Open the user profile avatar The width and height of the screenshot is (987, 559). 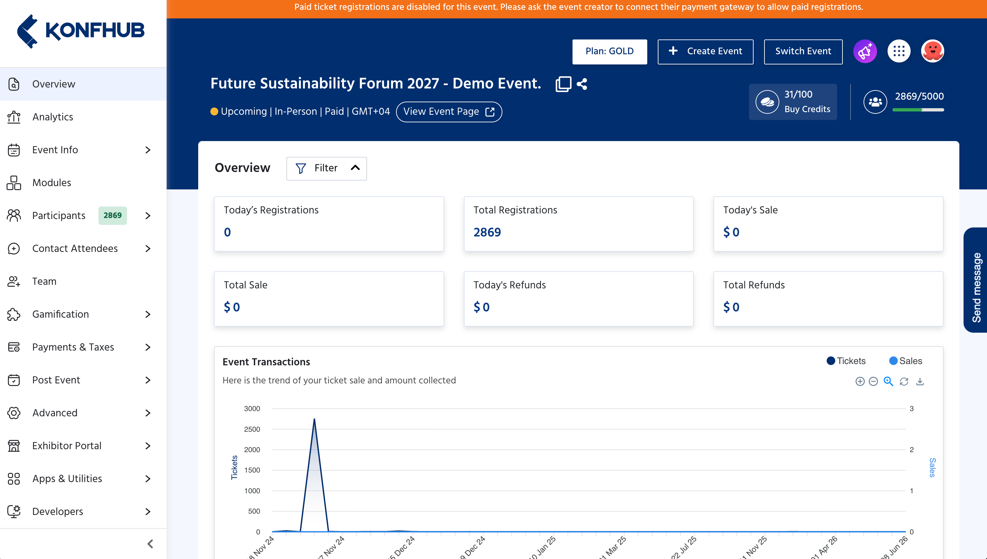[x=932, y=51]
